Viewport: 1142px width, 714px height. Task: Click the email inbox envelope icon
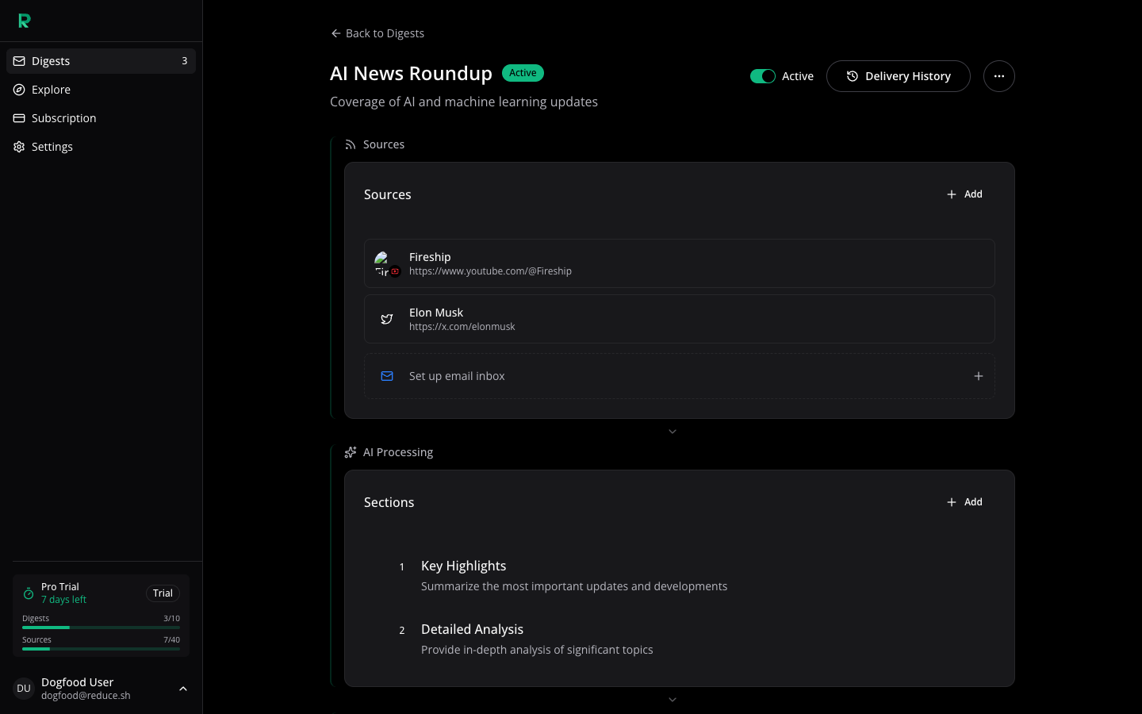tap(387, 376)
